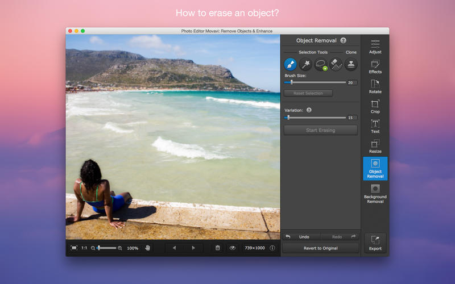
Task: Click the trash icon to delete image
Action: tap(217, 248)
